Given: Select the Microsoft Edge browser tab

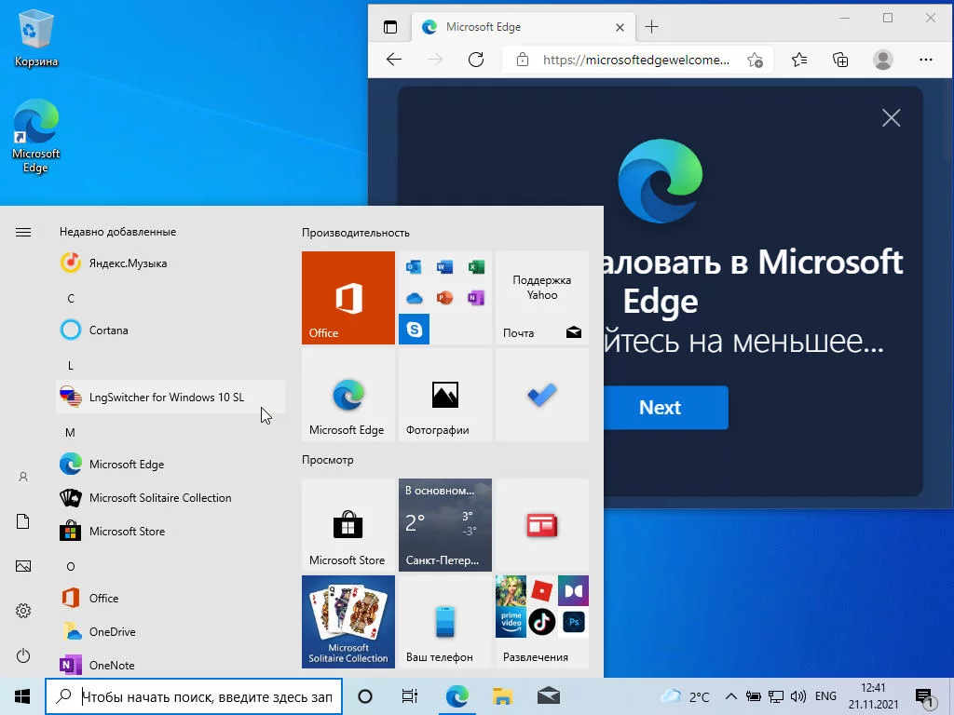Looking at the screenshot, I should (x=524, y=27).
